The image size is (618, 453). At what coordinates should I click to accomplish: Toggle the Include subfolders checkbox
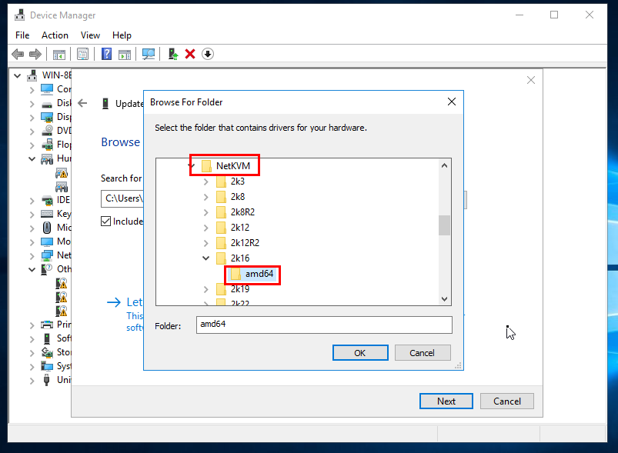point(105,222)
